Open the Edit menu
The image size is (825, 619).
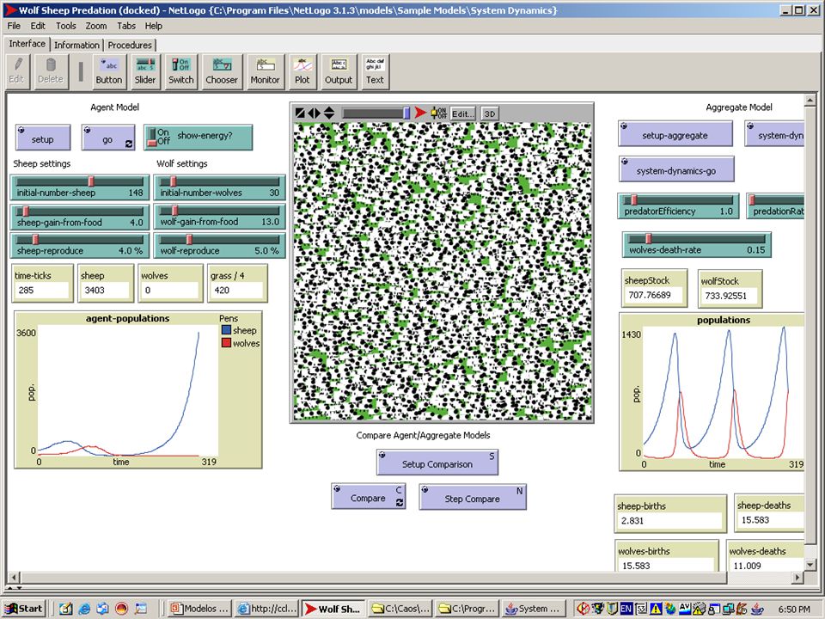pos(38,26)
